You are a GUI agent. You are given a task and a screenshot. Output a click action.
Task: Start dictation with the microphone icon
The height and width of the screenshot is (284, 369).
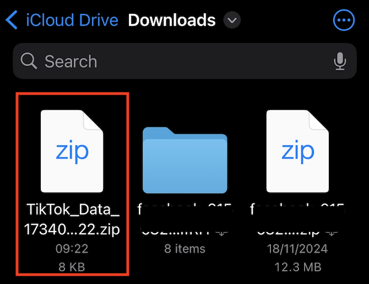340,62
